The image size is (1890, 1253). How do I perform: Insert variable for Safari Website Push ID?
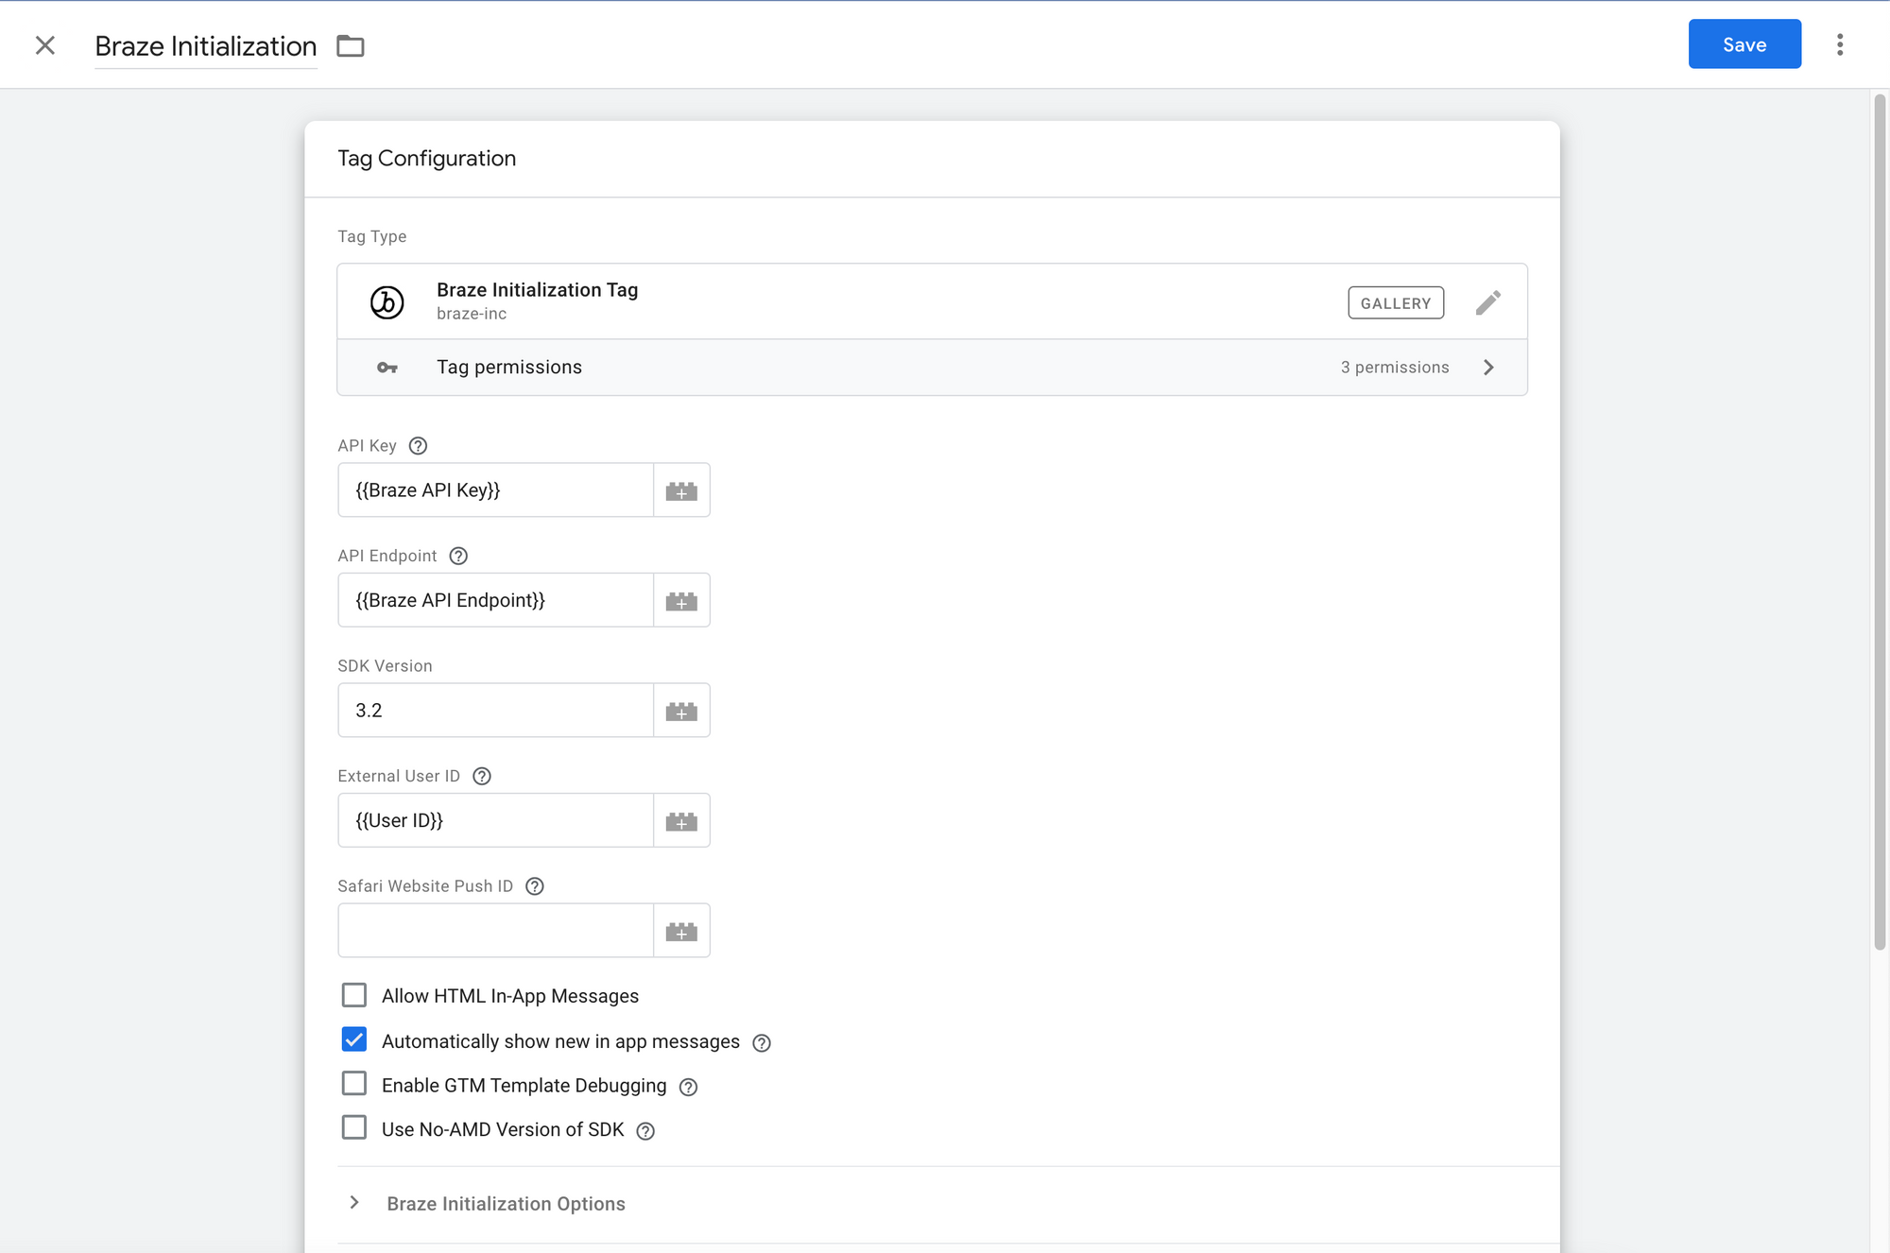tap(681, 931)
